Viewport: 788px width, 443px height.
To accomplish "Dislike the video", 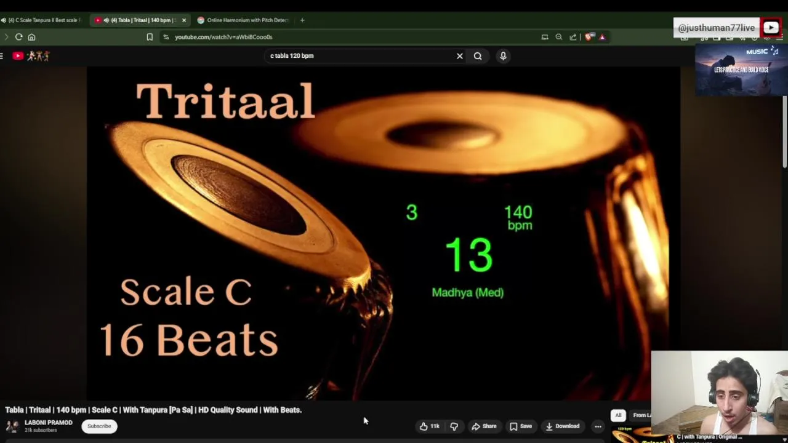I will (x=454, y=426).
